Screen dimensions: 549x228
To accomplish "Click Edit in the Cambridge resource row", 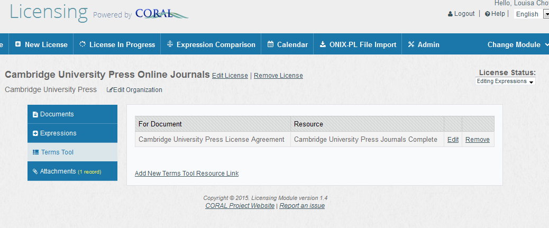I will (x=453, y=139).
